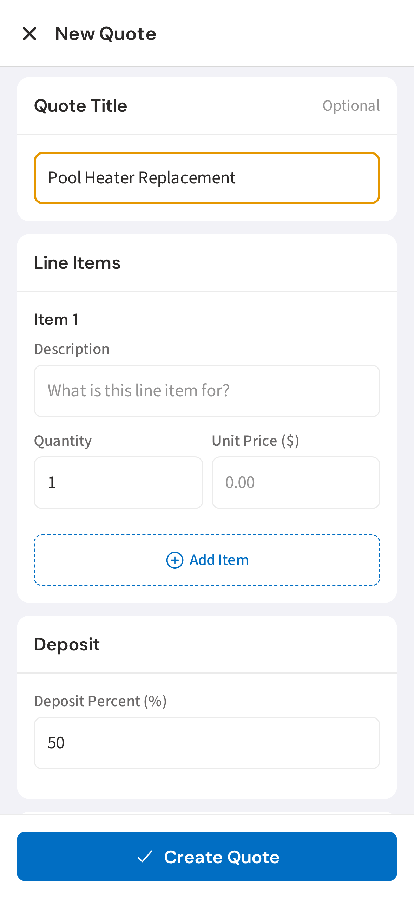The width and height of the screenshot is (414, 898).
Task: Click the Deposit Percent (%) label
Action: (100, 701)
